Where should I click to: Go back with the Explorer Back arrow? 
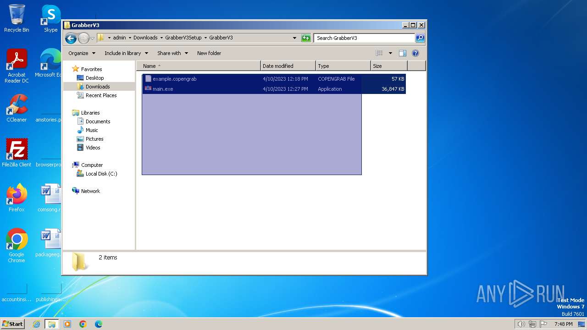(x=71, y=38)
